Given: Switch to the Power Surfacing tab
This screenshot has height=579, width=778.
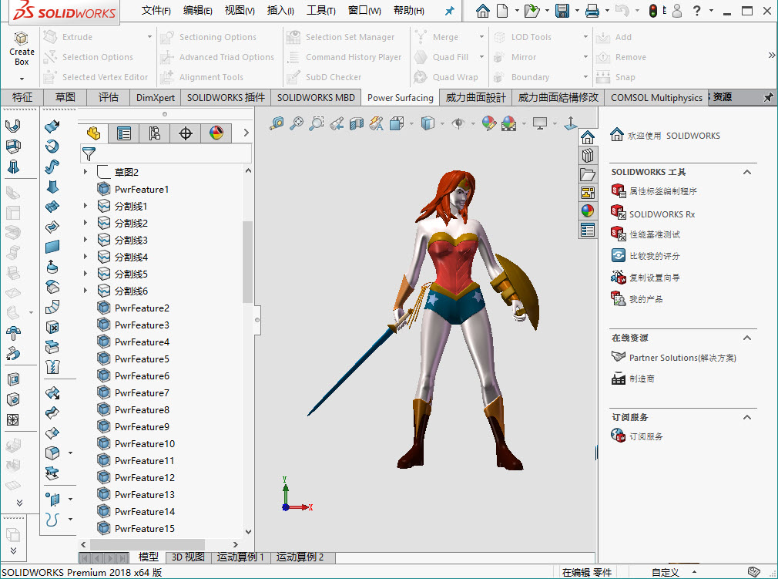Looking at the screenshot, I should [401, 98].
